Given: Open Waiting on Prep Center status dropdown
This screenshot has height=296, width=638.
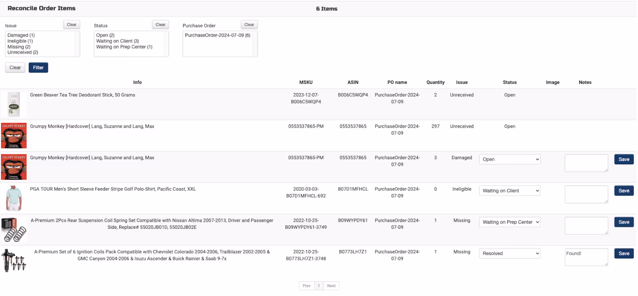Looking at the screenshot, I should [510, 222].
